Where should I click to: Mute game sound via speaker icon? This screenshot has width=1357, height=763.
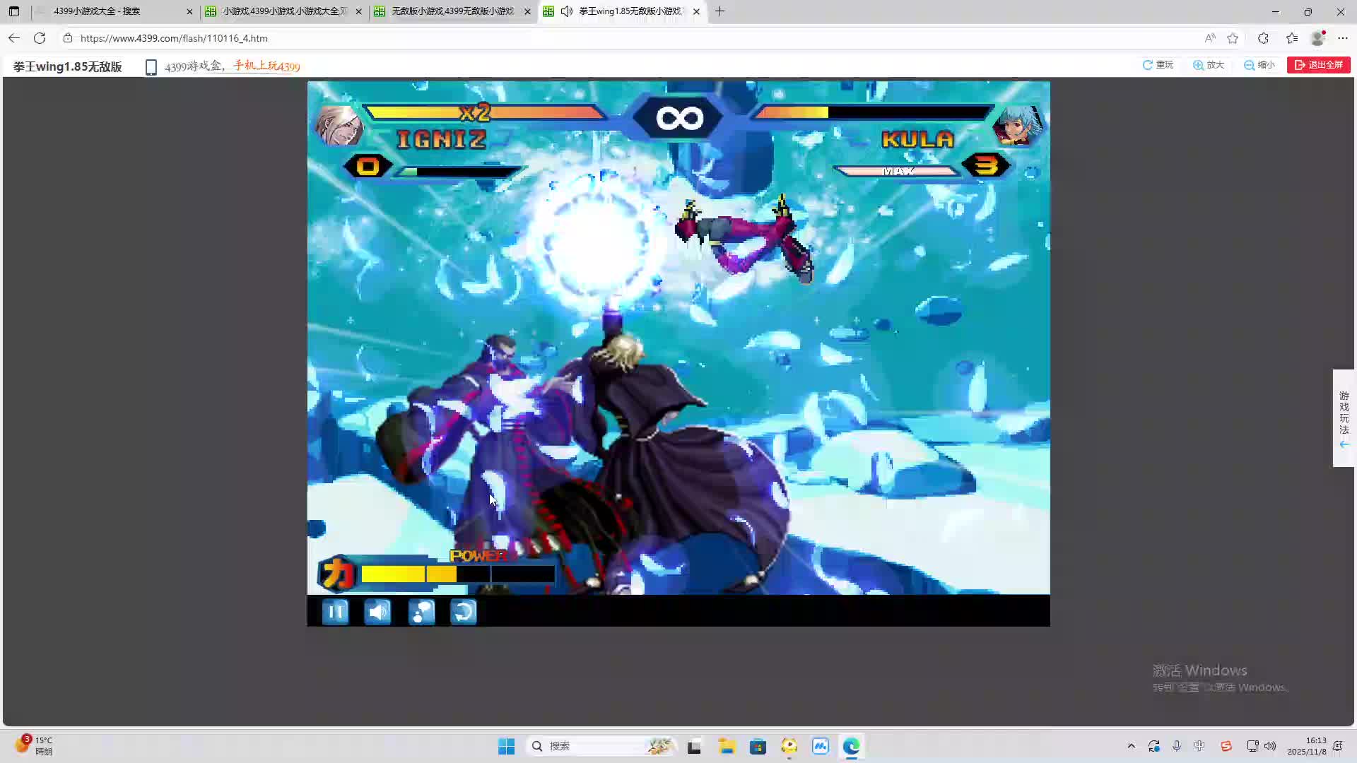click(x=377, y=612)
